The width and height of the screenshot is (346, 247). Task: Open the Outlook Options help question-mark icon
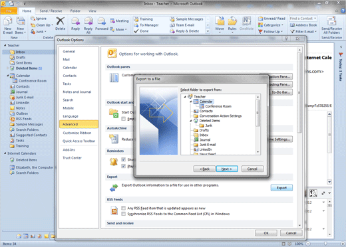pyautogui.click(x=286, y=39)
